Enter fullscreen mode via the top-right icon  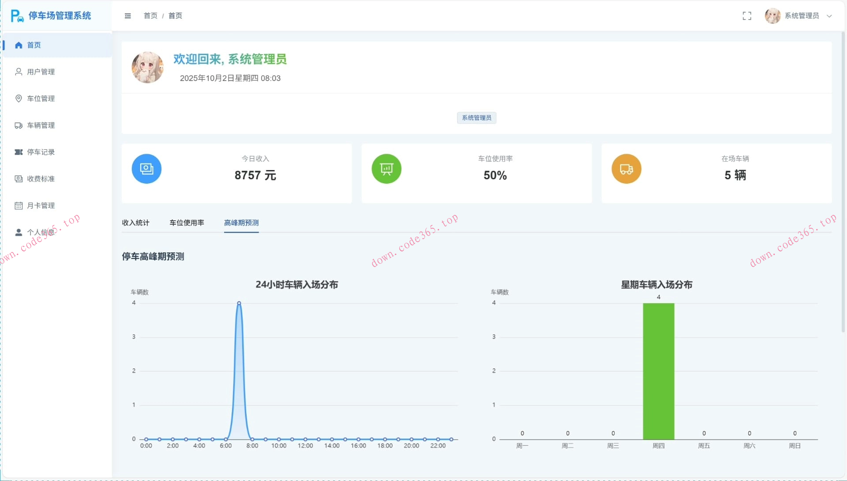(x=747, y=16)
